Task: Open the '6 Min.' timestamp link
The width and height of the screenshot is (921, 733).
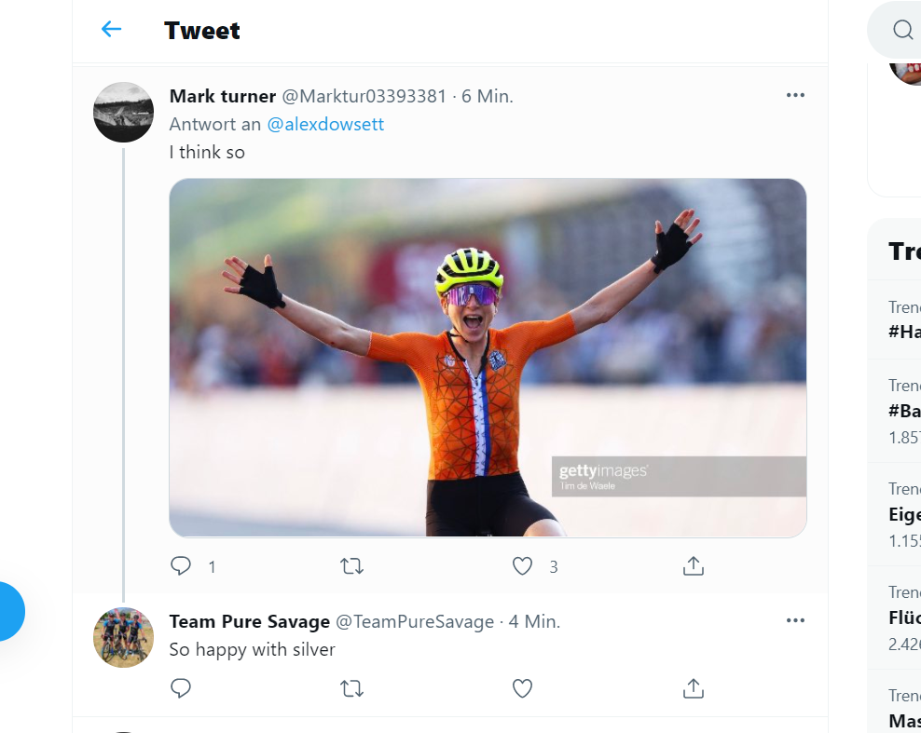Action: tap(488, 96)
